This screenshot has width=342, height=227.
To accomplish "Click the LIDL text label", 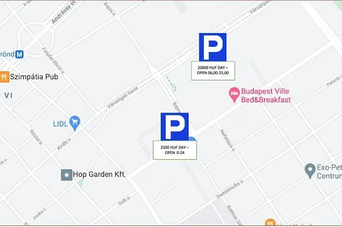I will [61, 124].
